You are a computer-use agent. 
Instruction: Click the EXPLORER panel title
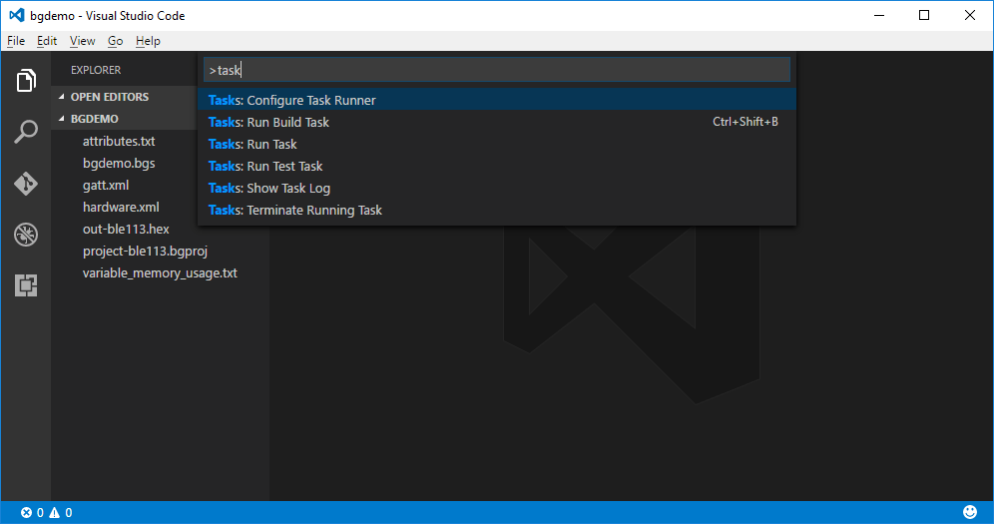[x=96, y=70]
